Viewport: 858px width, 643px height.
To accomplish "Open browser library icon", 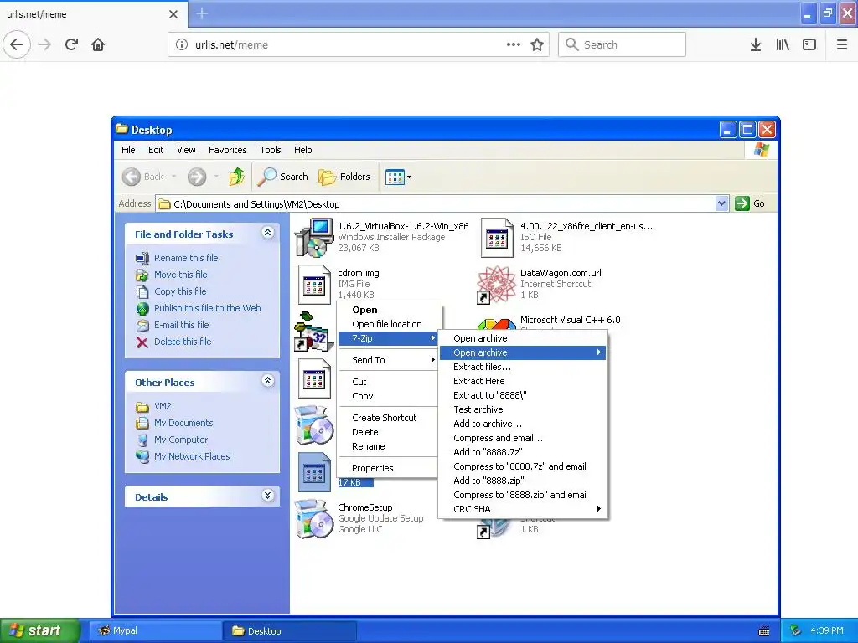I will (x=783, y=45).
